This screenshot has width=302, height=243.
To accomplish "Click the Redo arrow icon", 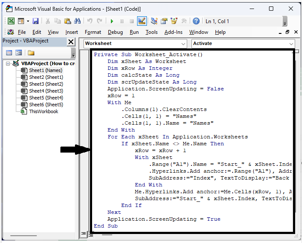I will pyautogui.click(x=99, y=21).
